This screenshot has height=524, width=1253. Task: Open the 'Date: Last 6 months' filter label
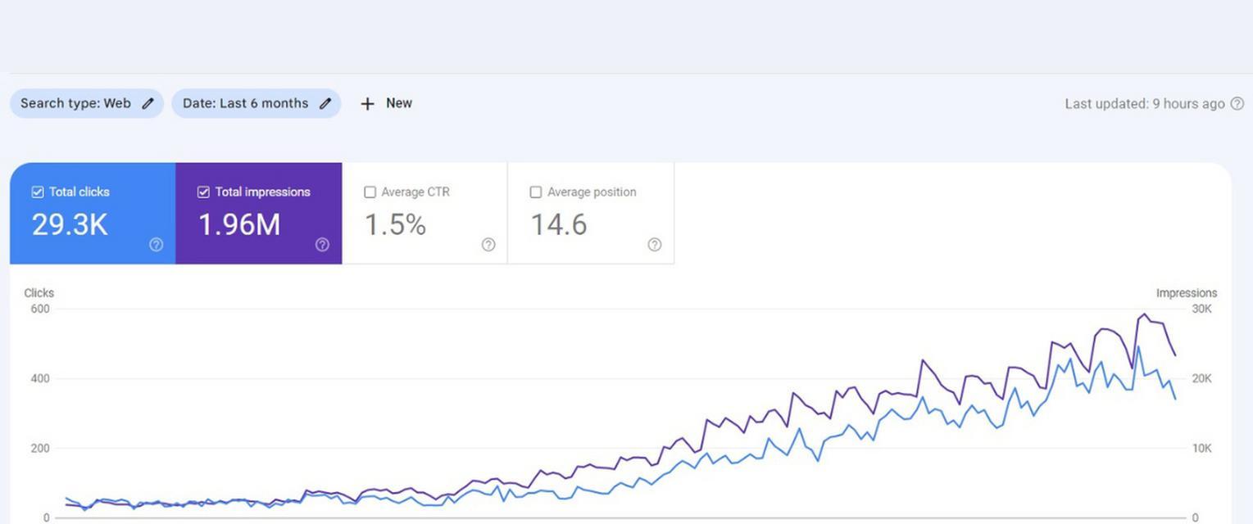[x=245, y=103]
